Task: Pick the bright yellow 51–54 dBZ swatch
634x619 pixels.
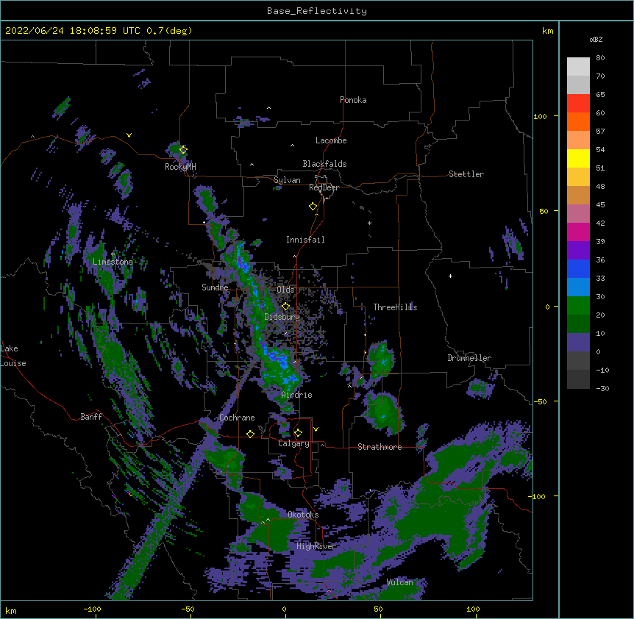Action: click(x=578, y=158)
